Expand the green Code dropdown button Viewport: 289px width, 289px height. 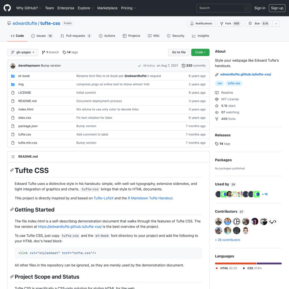point(200,52)
